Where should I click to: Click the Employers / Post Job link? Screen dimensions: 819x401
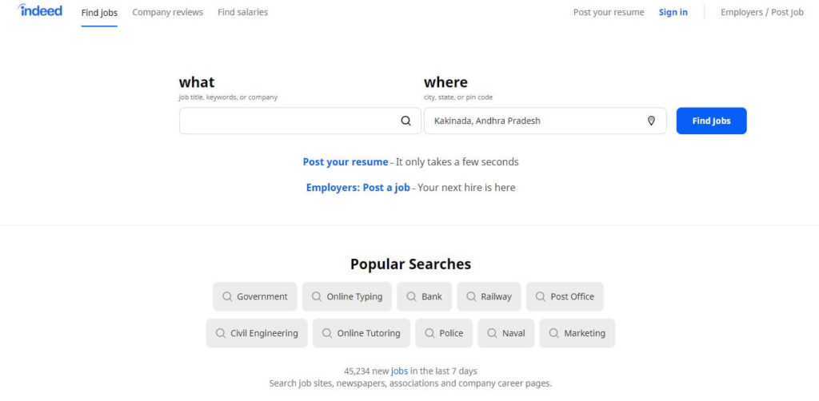coord(762,12)
